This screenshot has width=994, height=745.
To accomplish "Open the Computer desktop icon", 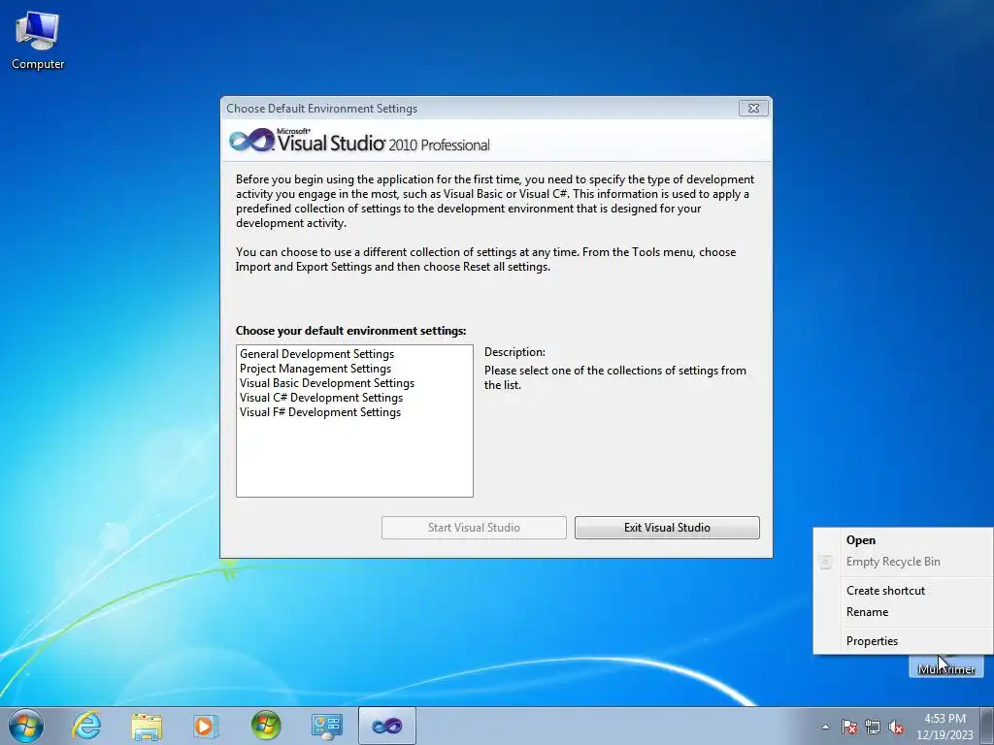I will [38, 40].
